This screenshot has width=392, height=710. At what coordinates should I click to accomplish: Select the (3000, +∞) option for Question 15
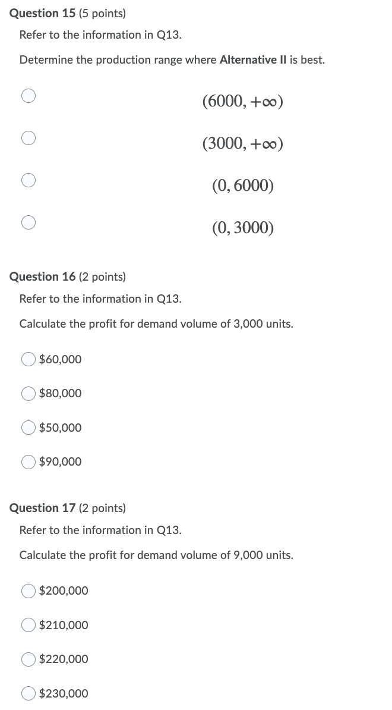(29, 138)
